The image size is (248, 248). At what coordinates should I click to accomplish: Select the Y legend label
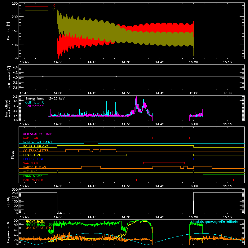(54, 10)
